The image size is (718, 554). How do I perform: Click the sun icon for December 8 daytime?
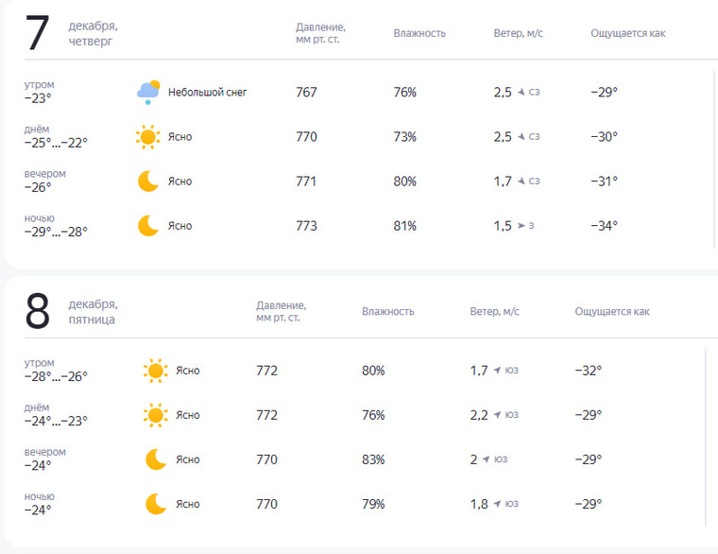(x=155, y=415)
